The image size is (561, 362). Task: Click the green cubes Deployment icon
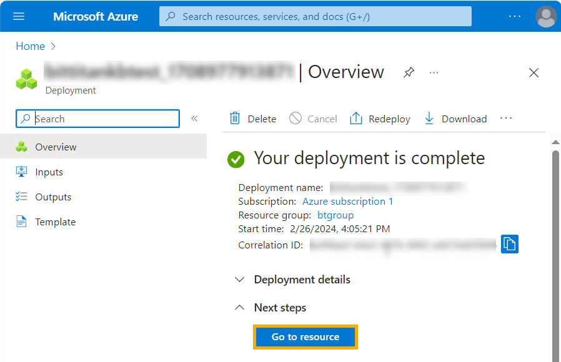(26, 79)
